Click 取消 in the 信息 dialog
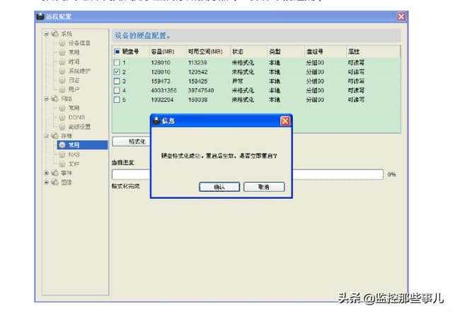 point(264,187)
